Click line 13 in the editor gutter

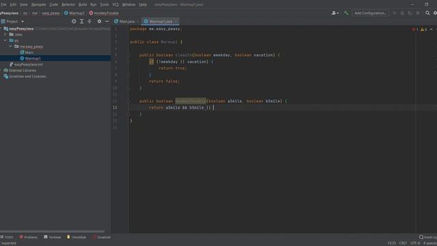click(x=115, y=107)
